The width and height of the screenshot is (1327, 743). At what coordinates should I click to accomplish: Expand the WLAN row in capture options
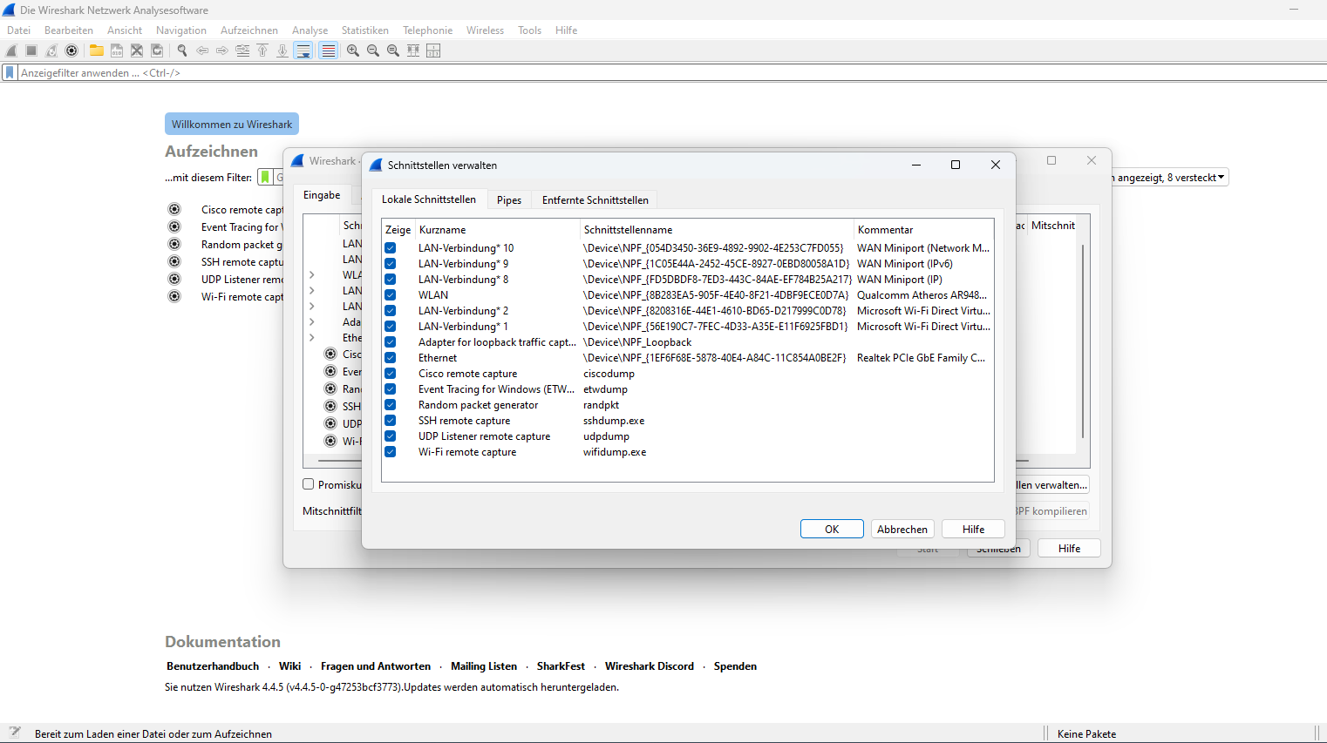tap(312, 275)
